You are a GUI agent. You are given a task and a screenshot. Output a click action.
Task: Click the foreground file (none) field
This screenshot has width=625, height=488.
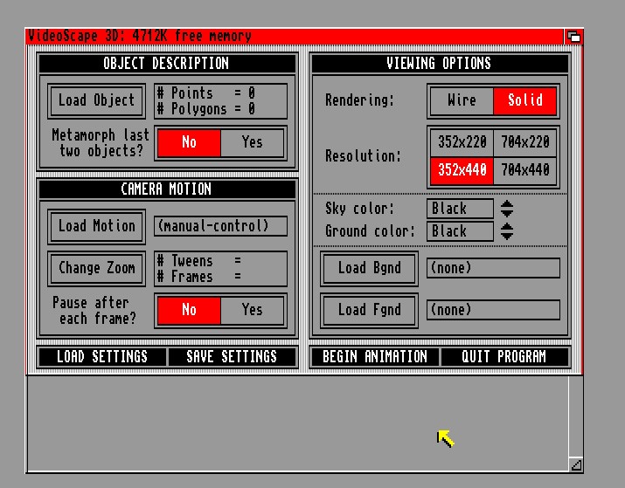(494, 310)
